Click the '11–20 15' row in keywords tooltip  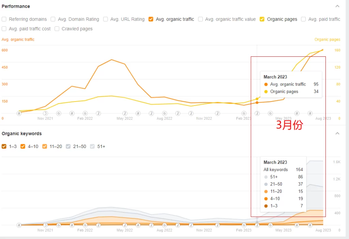283,191
